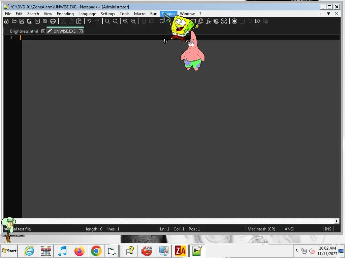Open the Search menu
The height and width of the screenshot is (258, 345).
(33, 13)
